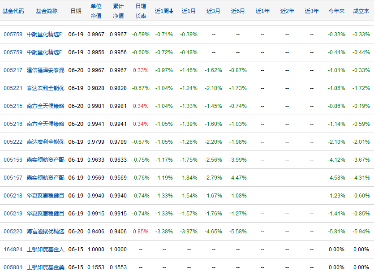Click fund code 164824
The image size is (374, 275).
pos(13,249)
